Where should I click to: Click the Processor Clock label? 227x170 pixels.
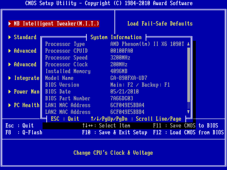click(66, 64)
